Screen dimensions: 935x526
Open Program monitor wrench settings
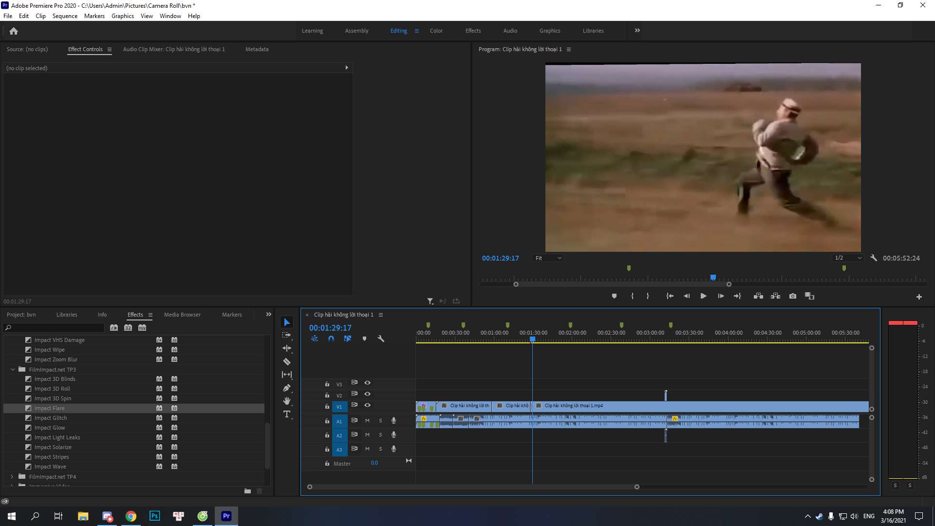pyautogui.click(x=874, y=258)
